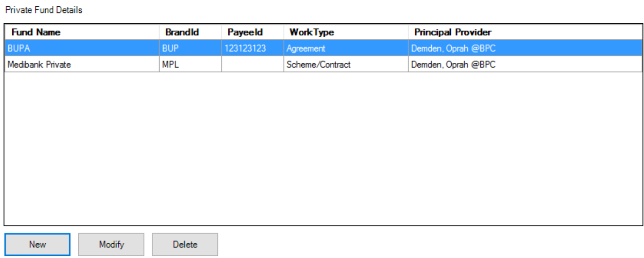
Task: Select the Medibank Private fund row
Action: click(323, 65)
